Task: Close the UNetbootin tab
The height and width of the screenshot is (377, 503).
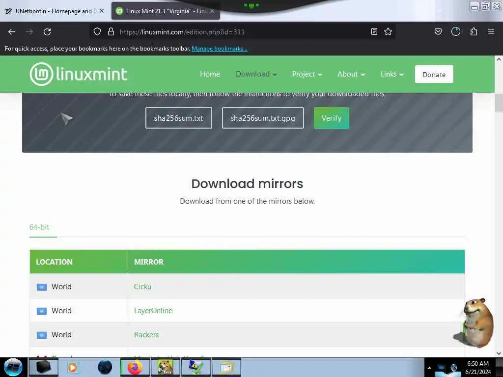Action: (102, 11)
